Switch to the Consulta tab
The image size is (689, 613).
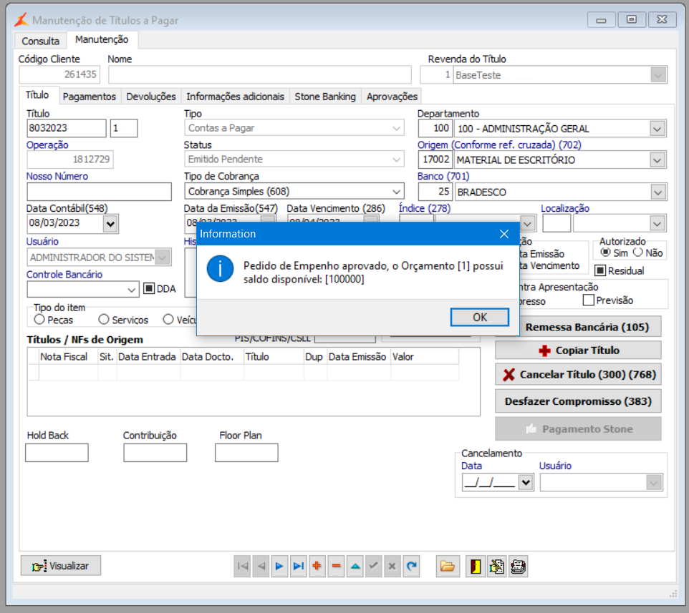[x=40, y=41]
